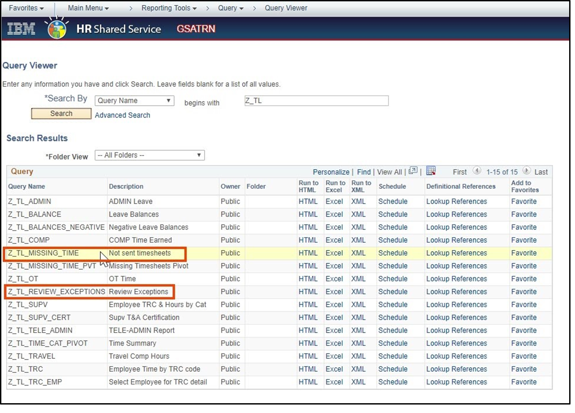Click the previous page arrow near First
575x413 pixels.
[x=477, y=171]
